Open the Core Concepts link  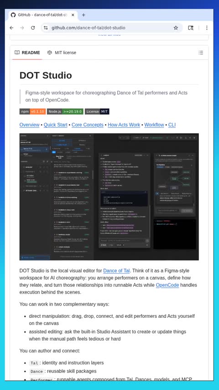[x=88, y=125]
